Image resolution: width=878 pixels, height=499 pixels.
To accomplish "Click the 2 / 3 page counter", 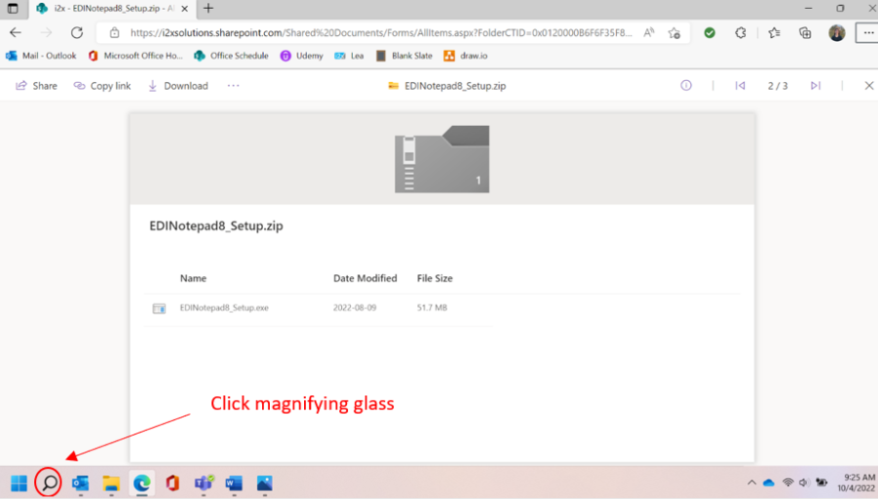I will point(777,86).
